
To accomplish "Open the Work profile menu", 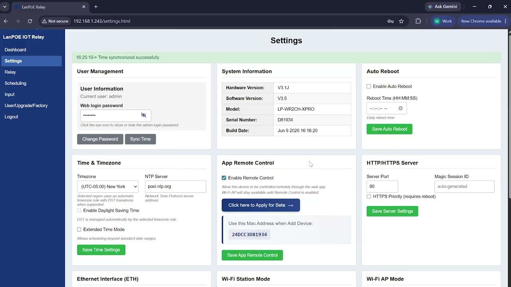I will pyautogui.click(x=443, y=21).
